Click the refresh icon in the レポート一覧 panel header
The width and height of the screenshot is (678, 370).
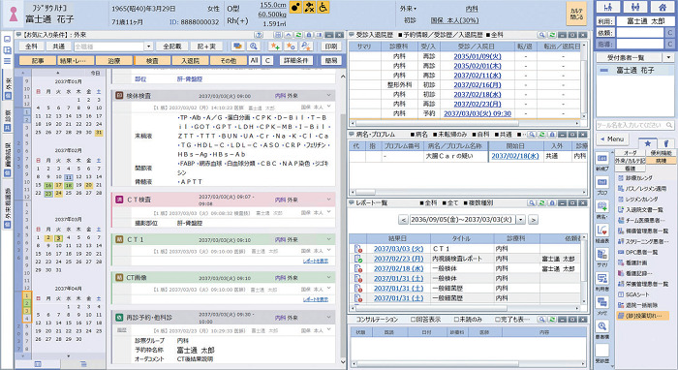(x=541, y=202)
